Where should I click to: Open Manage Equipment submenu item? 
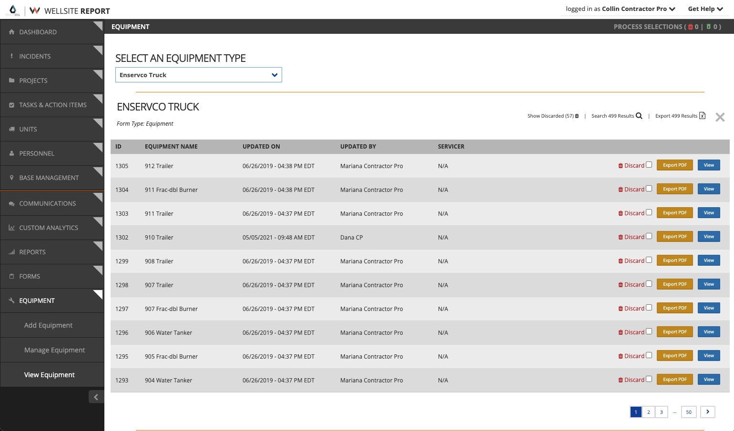point(52,350)
